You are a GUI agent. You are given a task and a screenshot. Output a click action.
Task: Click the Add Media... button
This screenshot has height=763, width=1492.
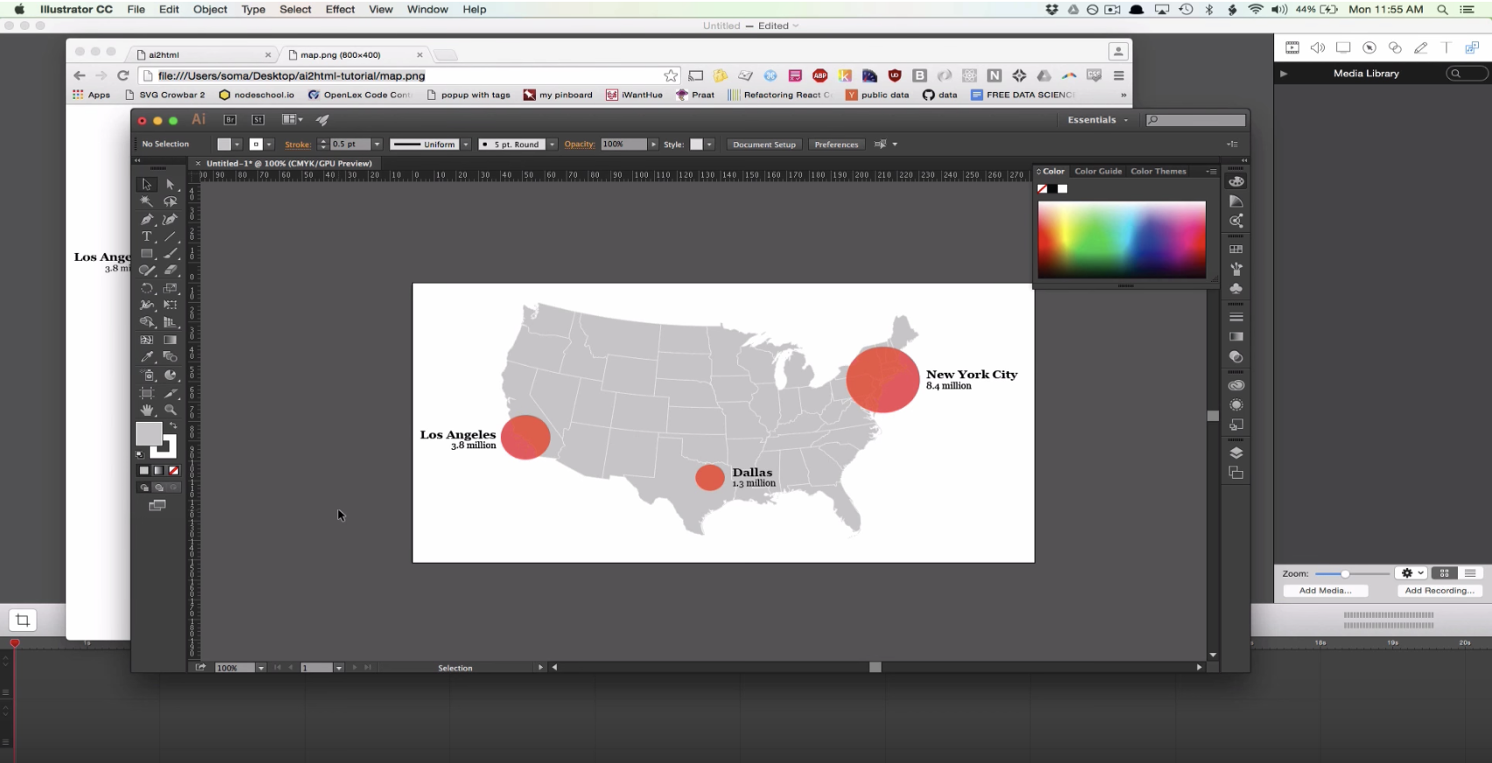click(x=1326, y=591)
